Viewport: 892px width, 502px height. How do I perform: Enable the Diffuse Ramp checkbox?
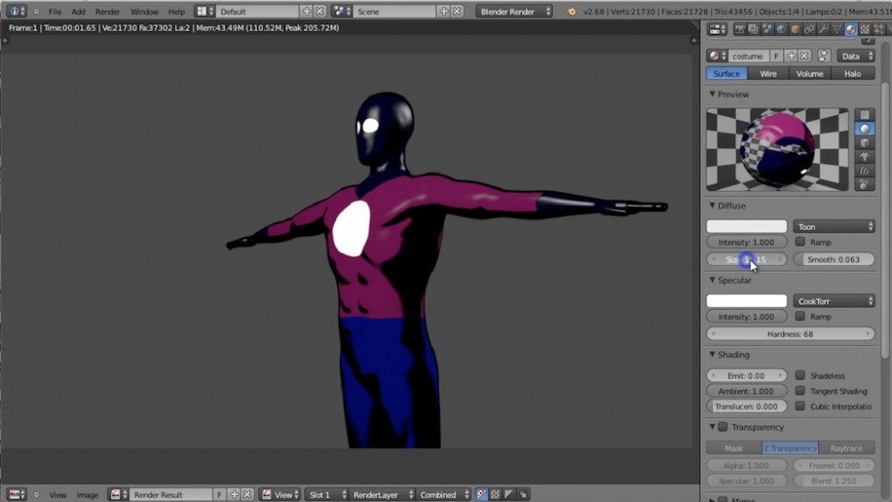tap(800, 243)
